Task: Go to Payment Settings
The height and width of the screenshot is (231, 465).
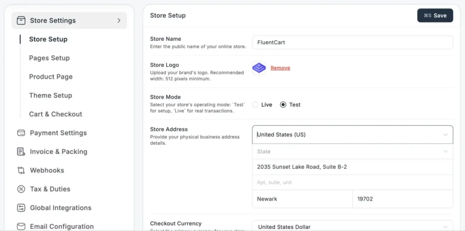Action: coord(58,133)
